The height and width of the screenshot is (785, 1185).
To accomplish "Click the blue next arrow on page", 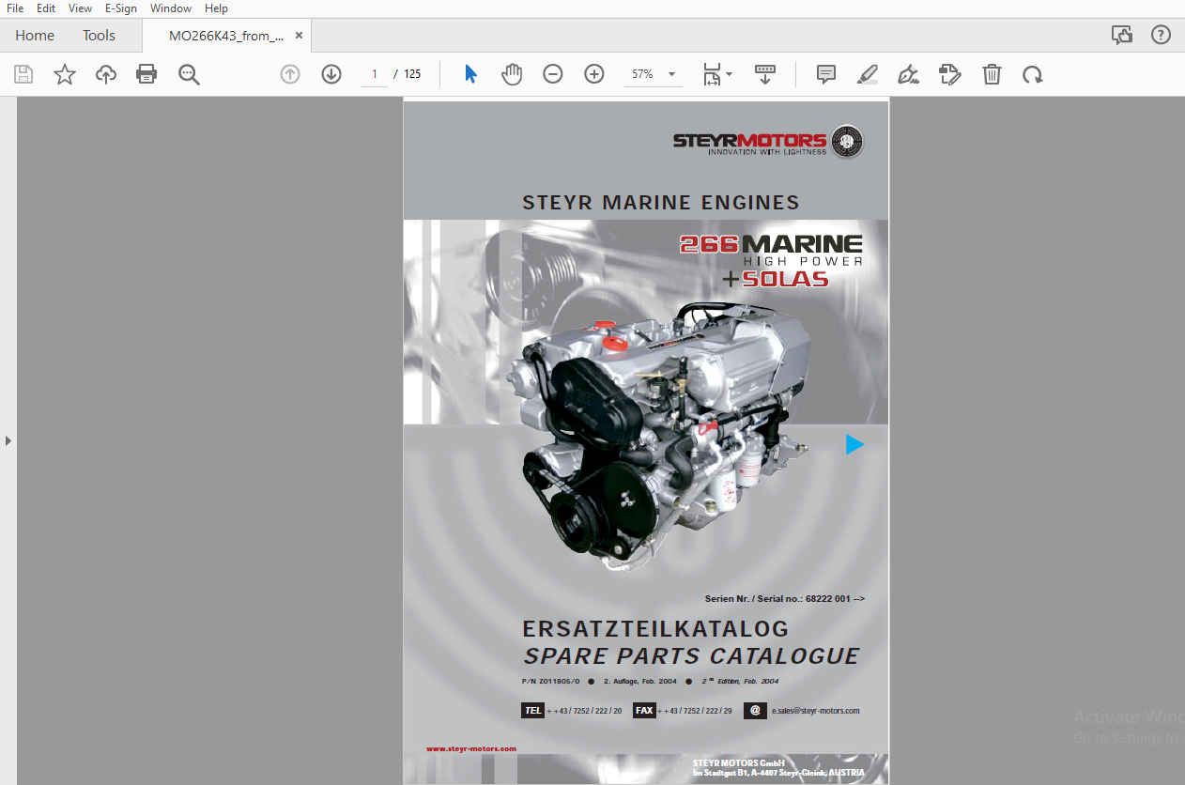I will click(x=854, y=444).
